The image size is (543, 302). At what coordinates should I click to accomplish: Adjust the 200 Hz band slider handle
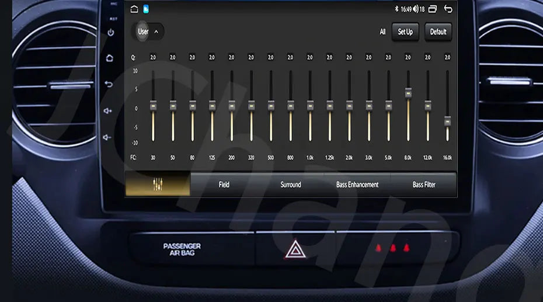[x=232, y=106]
